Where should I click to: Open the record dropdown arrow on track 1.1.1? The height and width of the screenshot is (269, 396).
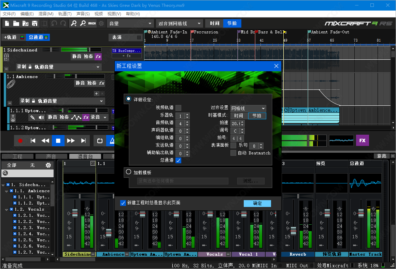pos(105,117)
